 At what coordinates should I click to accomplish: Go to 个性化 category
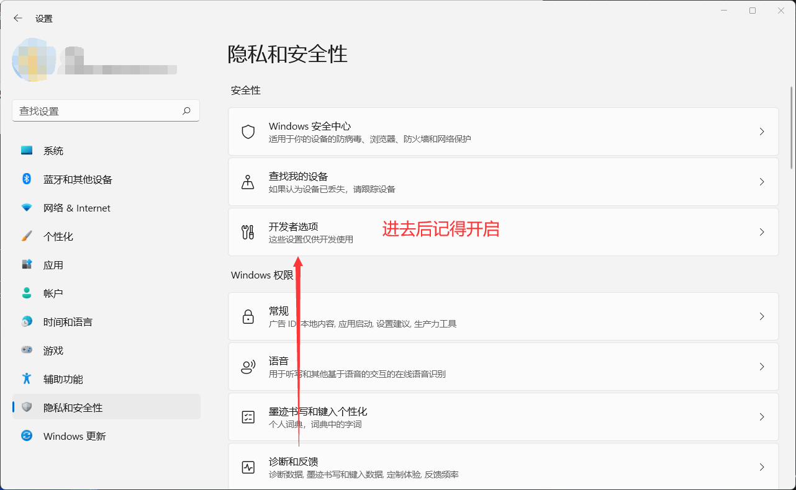pyautogui.click(x=106, y=236)
